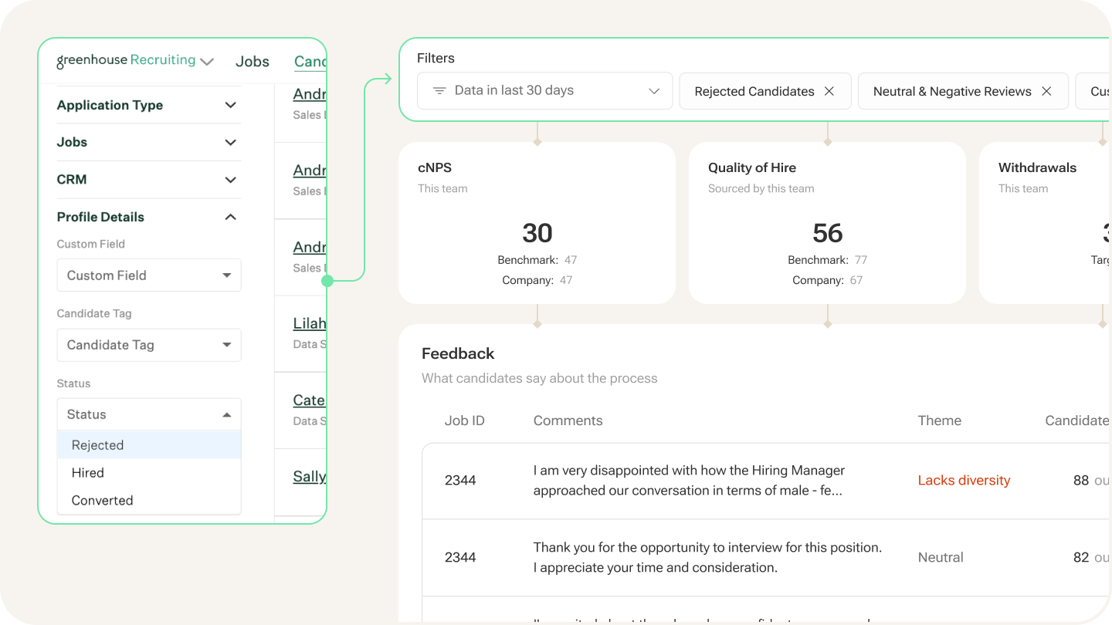Open the chevron next to greenhouse Recruiting
1112x625 pixels.
pyautogui.click(x=207, y=62)
